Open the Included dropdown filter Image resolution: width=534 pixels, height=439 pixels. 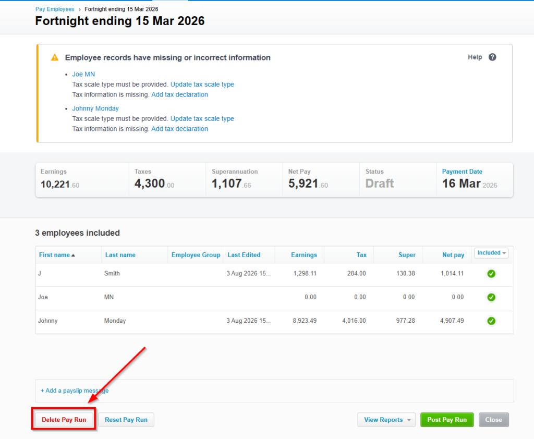pyautogui.click(x=491, y=253)
